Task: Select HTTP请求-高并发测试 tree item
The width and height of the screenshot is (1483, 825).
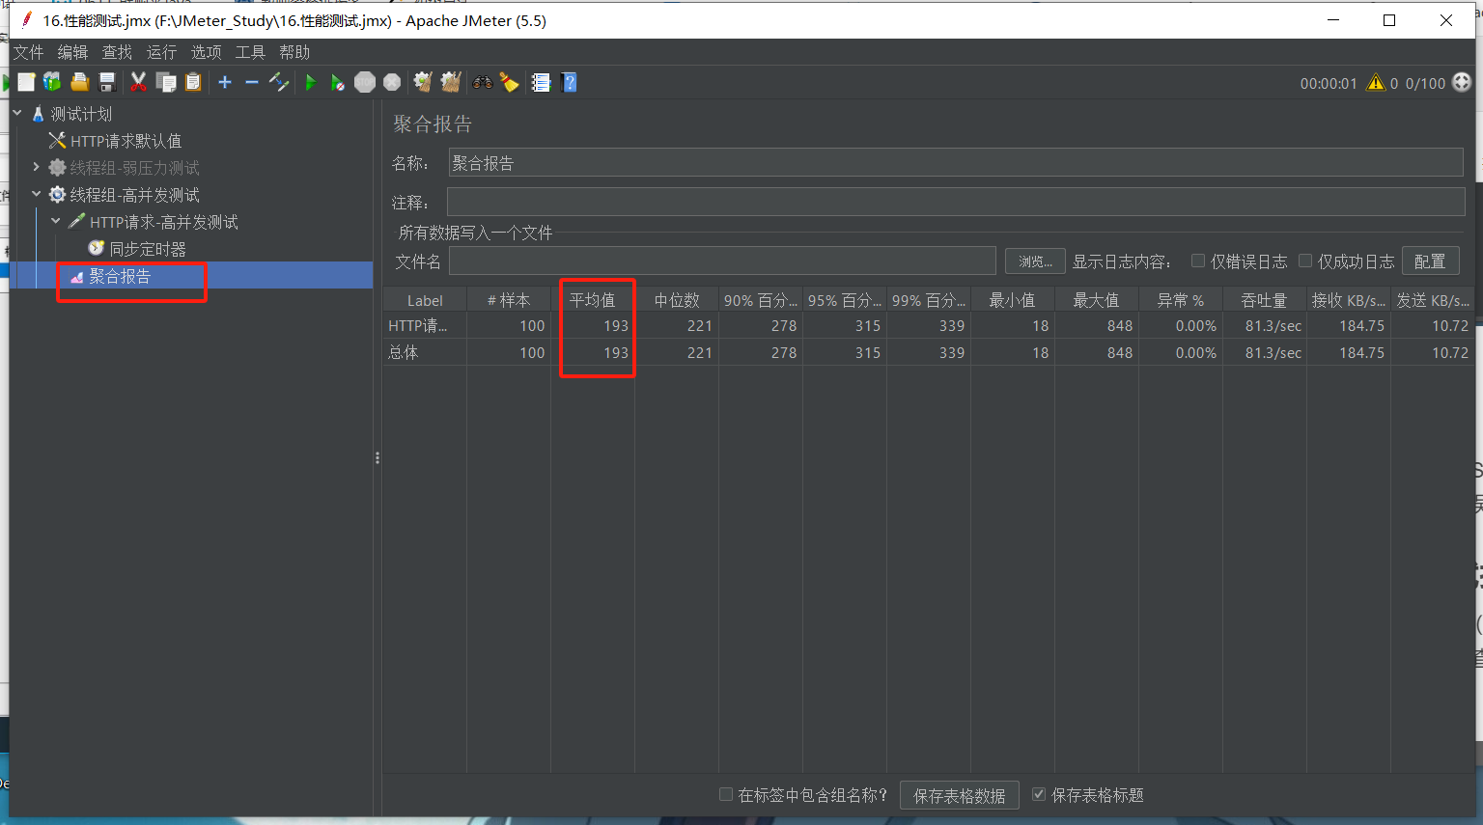Action: point(163,222)
